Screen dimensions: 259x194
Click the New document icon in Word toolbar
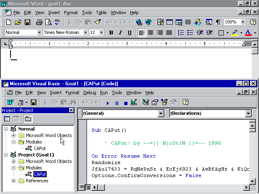coord(8,22)
